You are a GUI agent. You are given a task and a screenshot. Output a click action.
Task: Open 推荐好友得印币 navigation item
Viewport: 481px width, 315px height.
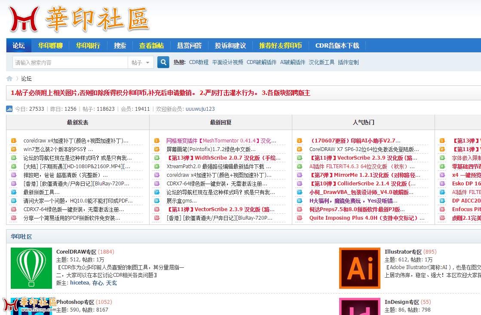tap(280, 45)
